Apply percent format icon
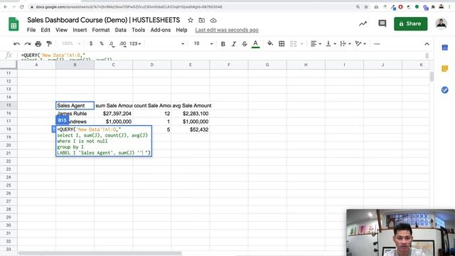 coord(102,43)
